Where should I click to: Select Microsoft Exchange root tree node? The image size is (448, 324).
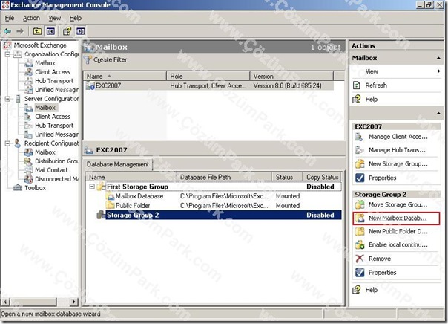pos(40,45)
